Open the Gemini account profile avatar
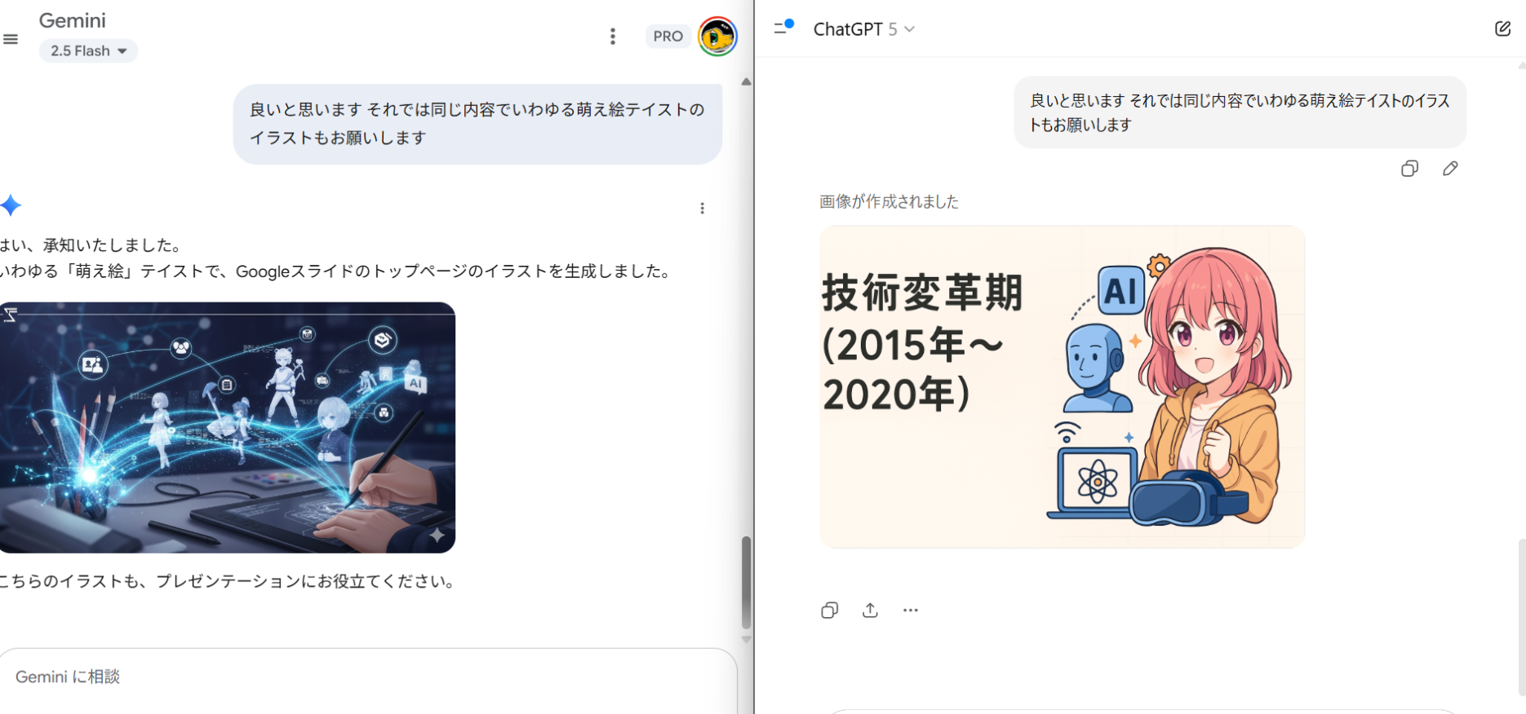 point(717,36)
